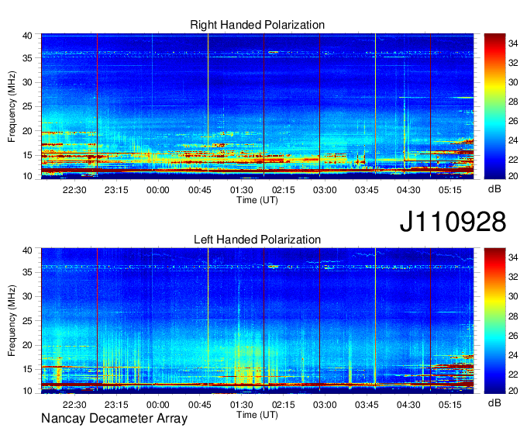Click the "22:30" time tick under Right Handed plot
The image size is (527, 428).
point(74,190)
